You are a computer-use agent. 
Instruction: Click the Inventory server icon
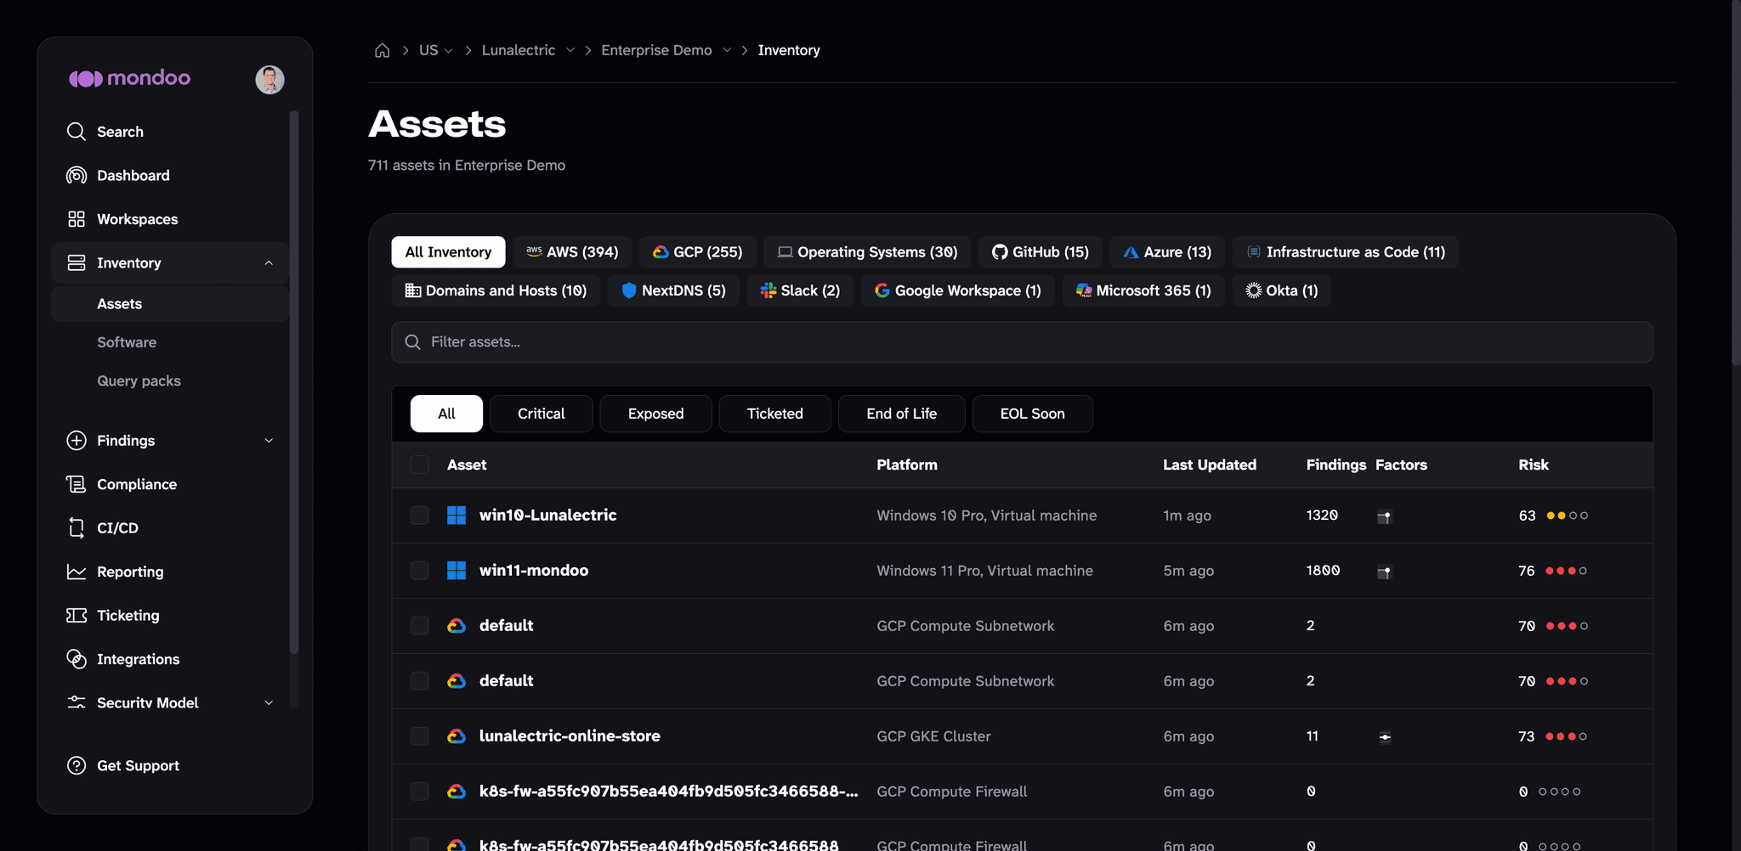[x=77, y=262]
